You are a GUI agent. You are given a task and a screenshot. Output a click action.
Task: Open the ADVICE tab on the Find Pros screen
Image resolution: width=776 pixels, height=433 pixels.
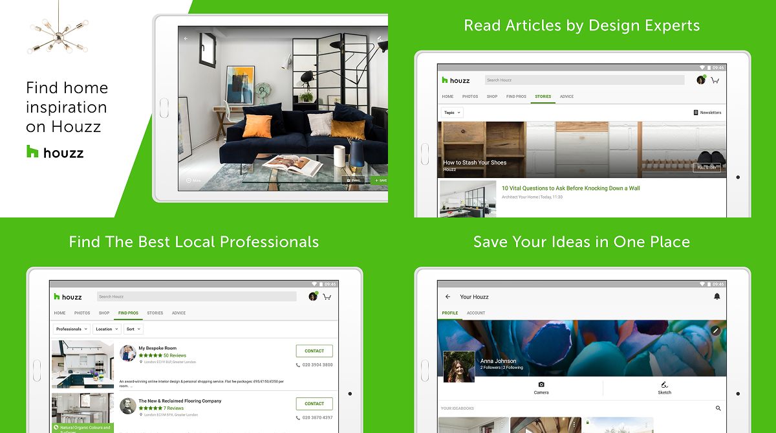[x=178, y=313]
